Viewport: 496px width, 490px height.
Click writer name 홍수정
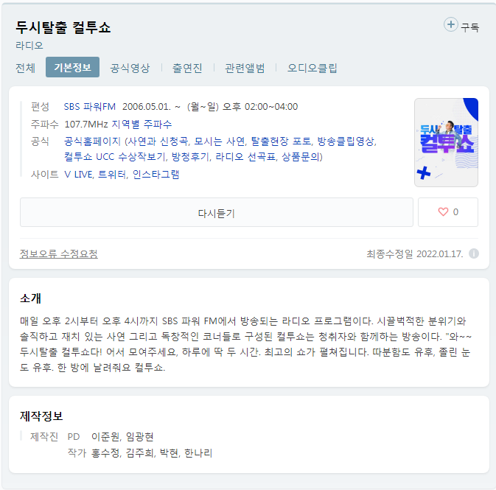coord(105,453)
